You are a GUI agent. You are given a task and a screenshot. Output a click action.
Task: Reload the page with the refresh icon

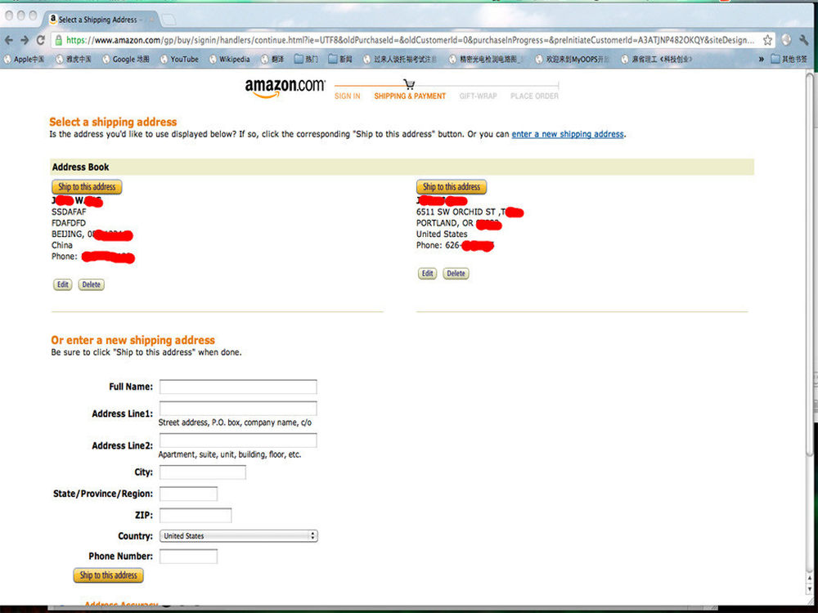coord(41,40)
